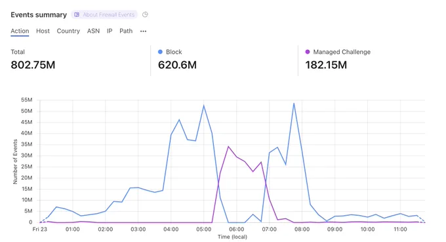
Task: Click the 06:00 x-axis label
Action: [x=236, y=229]
